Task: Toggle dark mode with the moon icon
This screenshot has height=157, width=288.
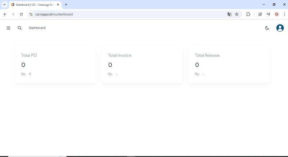Action: tap(267, 28)
